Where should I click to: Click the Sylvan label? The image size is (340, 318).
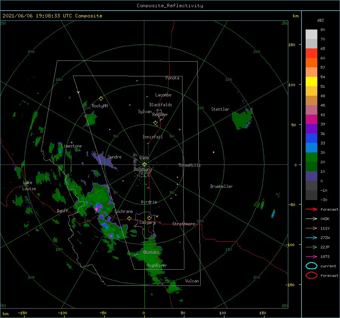point(145,112)
